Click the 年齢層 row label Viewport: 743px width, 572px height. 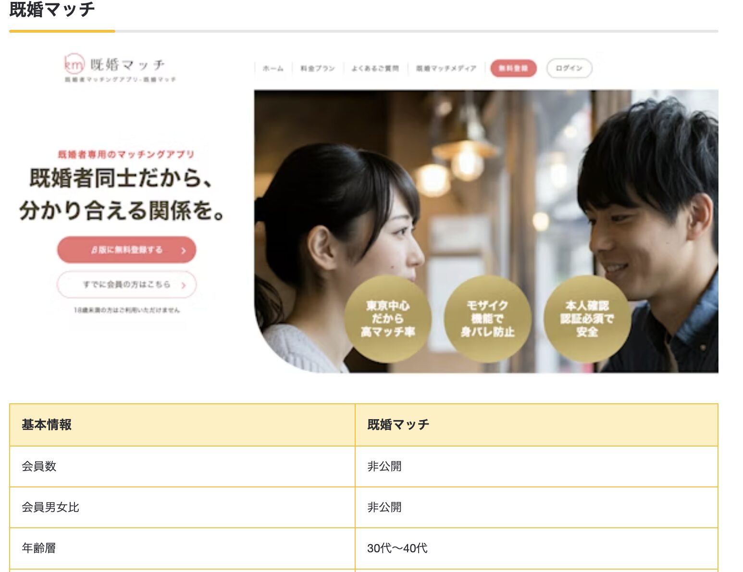(x=39, y=548)
